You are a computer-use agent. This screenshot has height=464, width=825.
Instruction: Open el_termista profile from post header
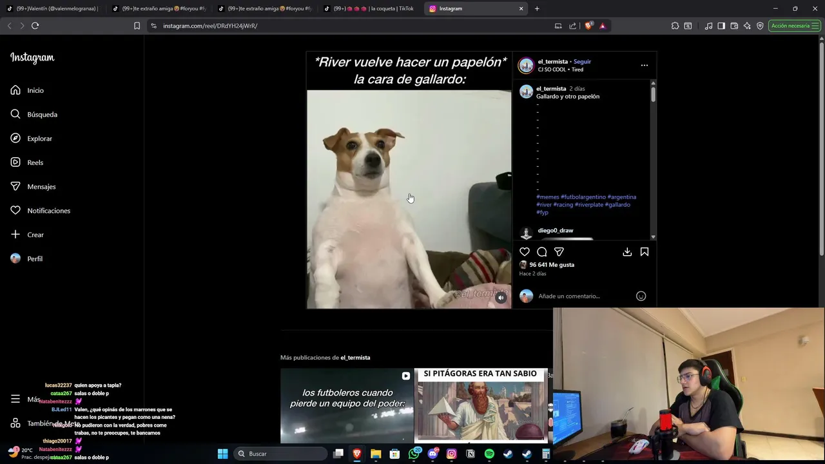click(x=553, y=61)
